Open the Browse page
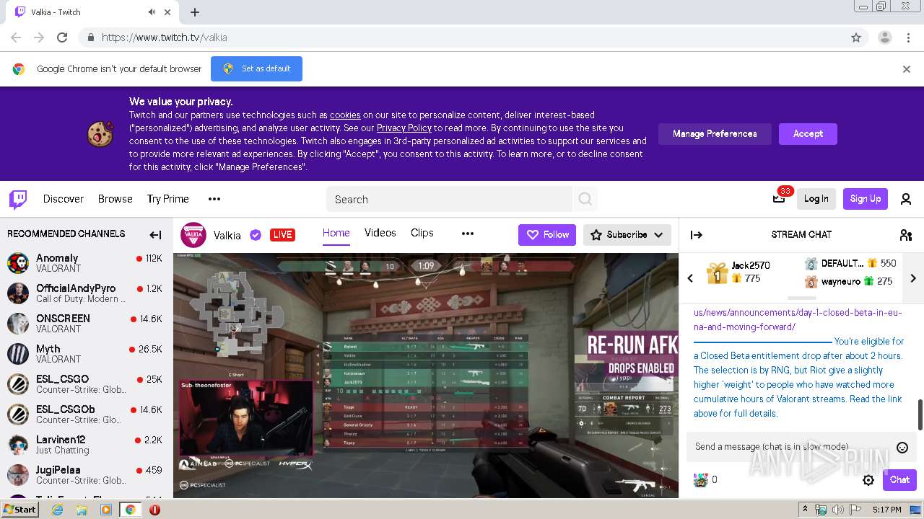 point(115,199)
